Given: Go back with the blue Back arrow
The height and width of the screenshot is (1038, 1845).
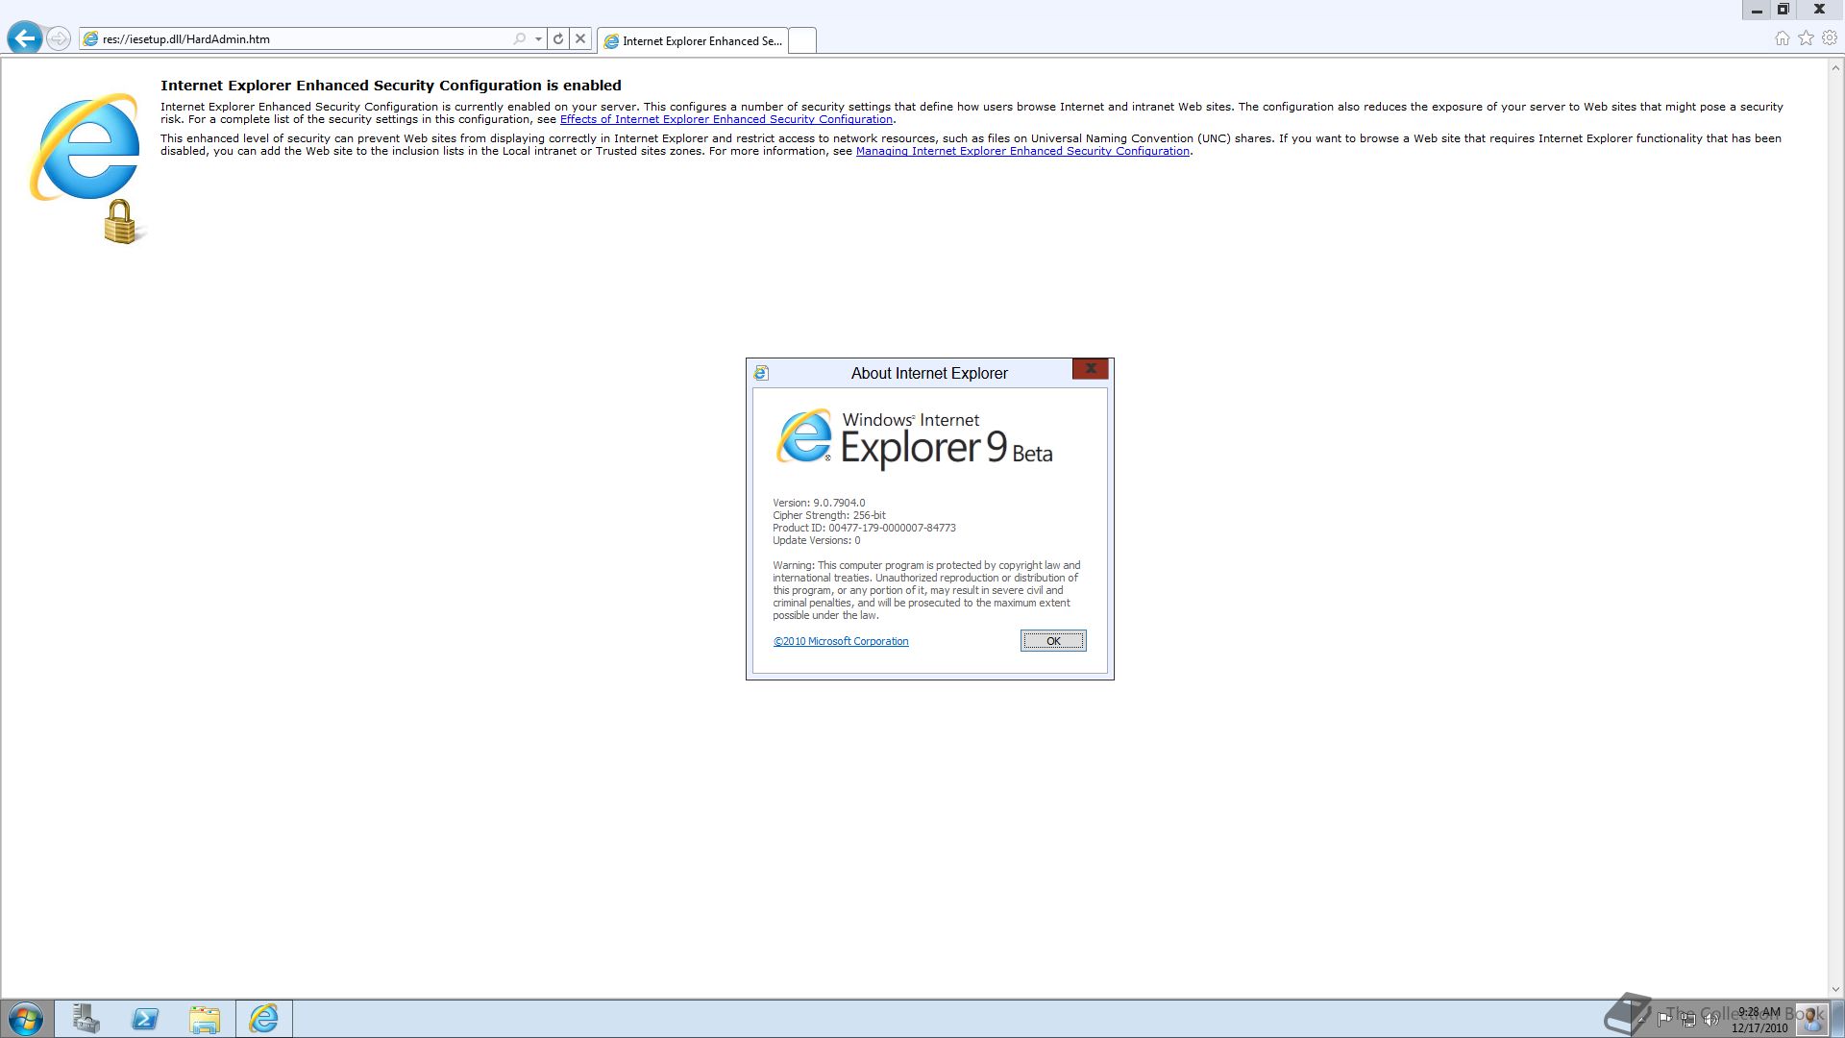Looking at the screenshot, I should click(25, 38).
